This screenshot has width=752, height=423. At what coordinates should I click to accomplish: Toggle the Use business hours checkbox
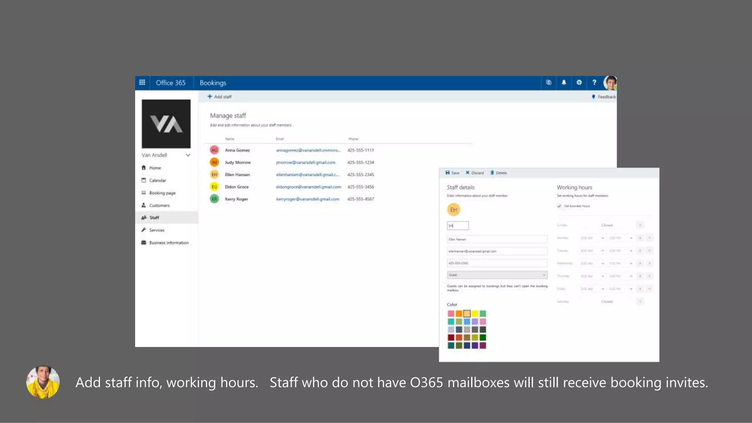[x=559, y=206]
